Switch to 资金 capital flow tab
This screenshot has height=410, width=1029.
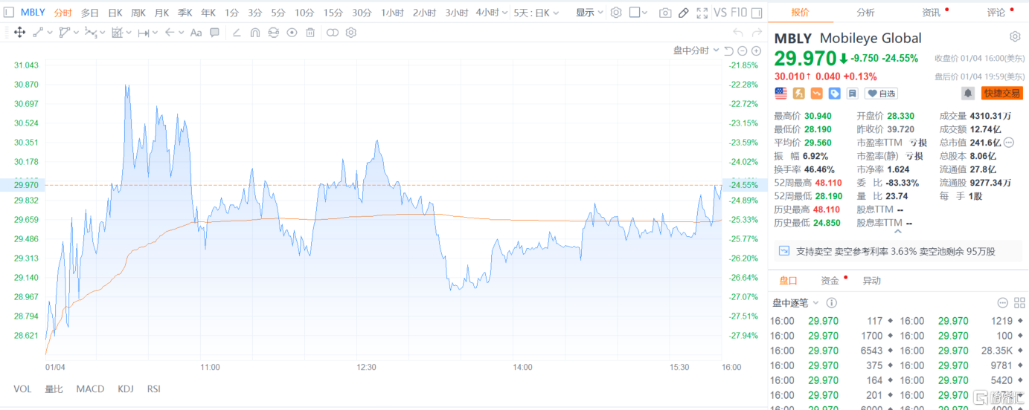click(830, 281)
